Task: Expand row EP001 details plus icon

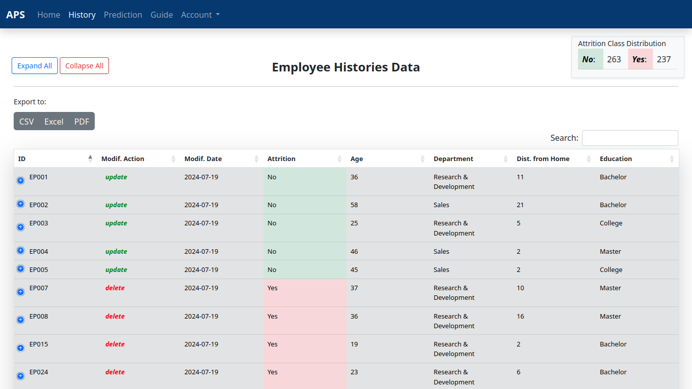Action: (x=21, y=180)
